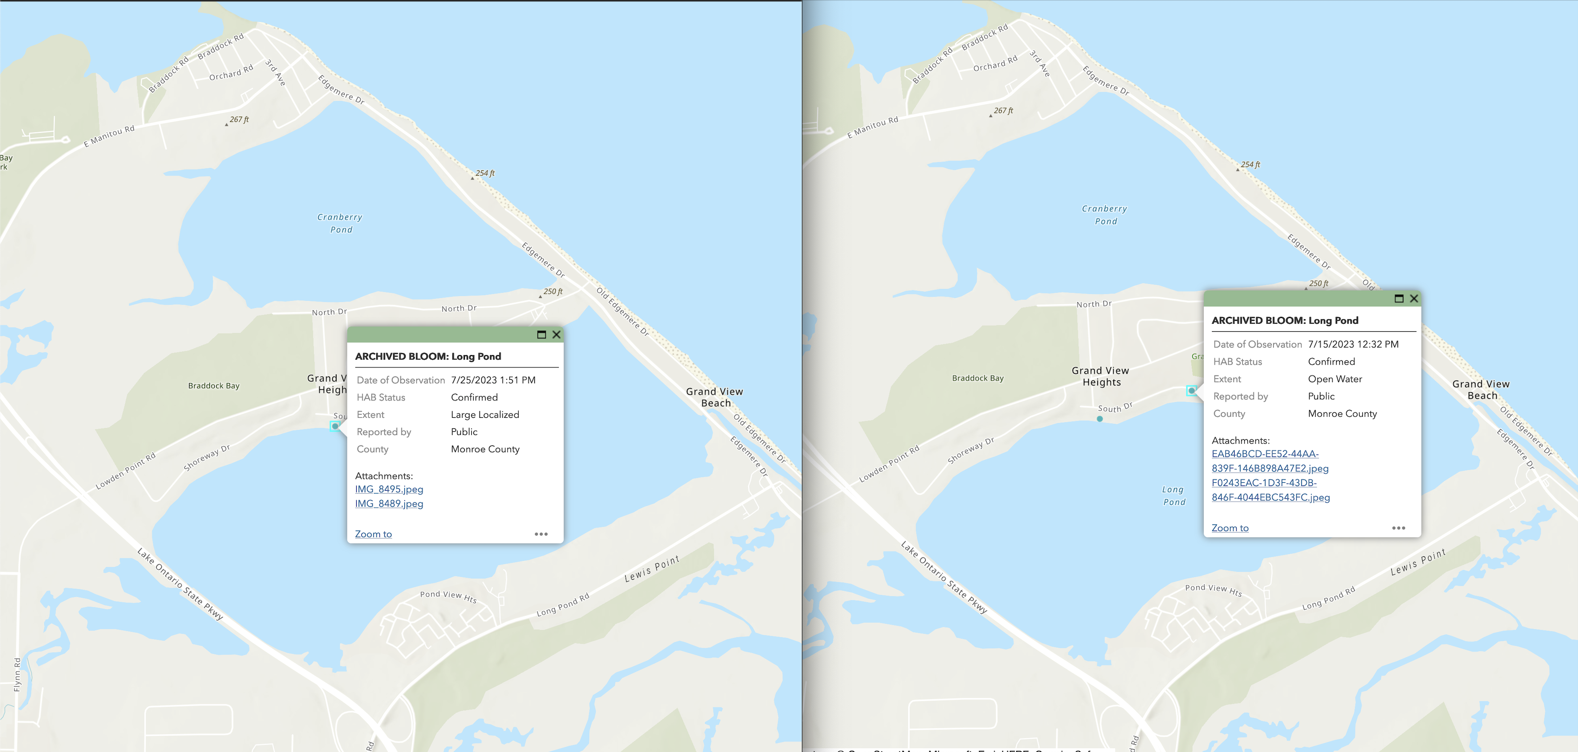This screenshot has height=752, width=1578.
Task: Close the 7/25/2023 Long Pond popup
Action: [x=556, y=335]
